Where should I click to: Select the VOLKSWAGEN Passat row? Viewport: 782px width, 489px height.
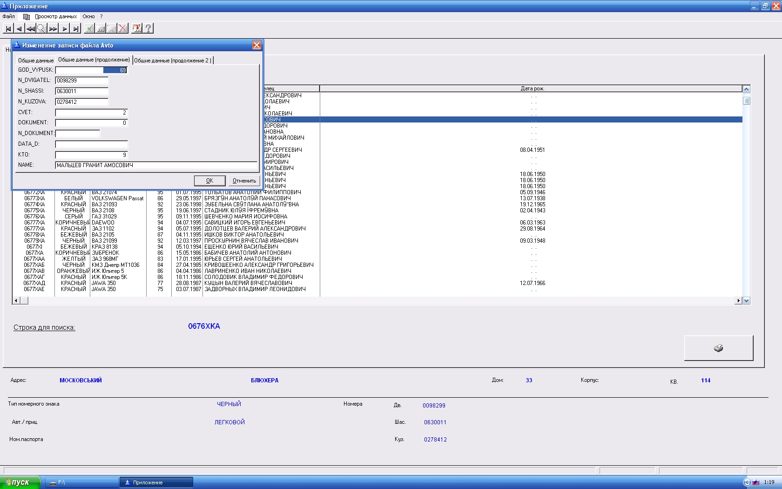point(377,198)
